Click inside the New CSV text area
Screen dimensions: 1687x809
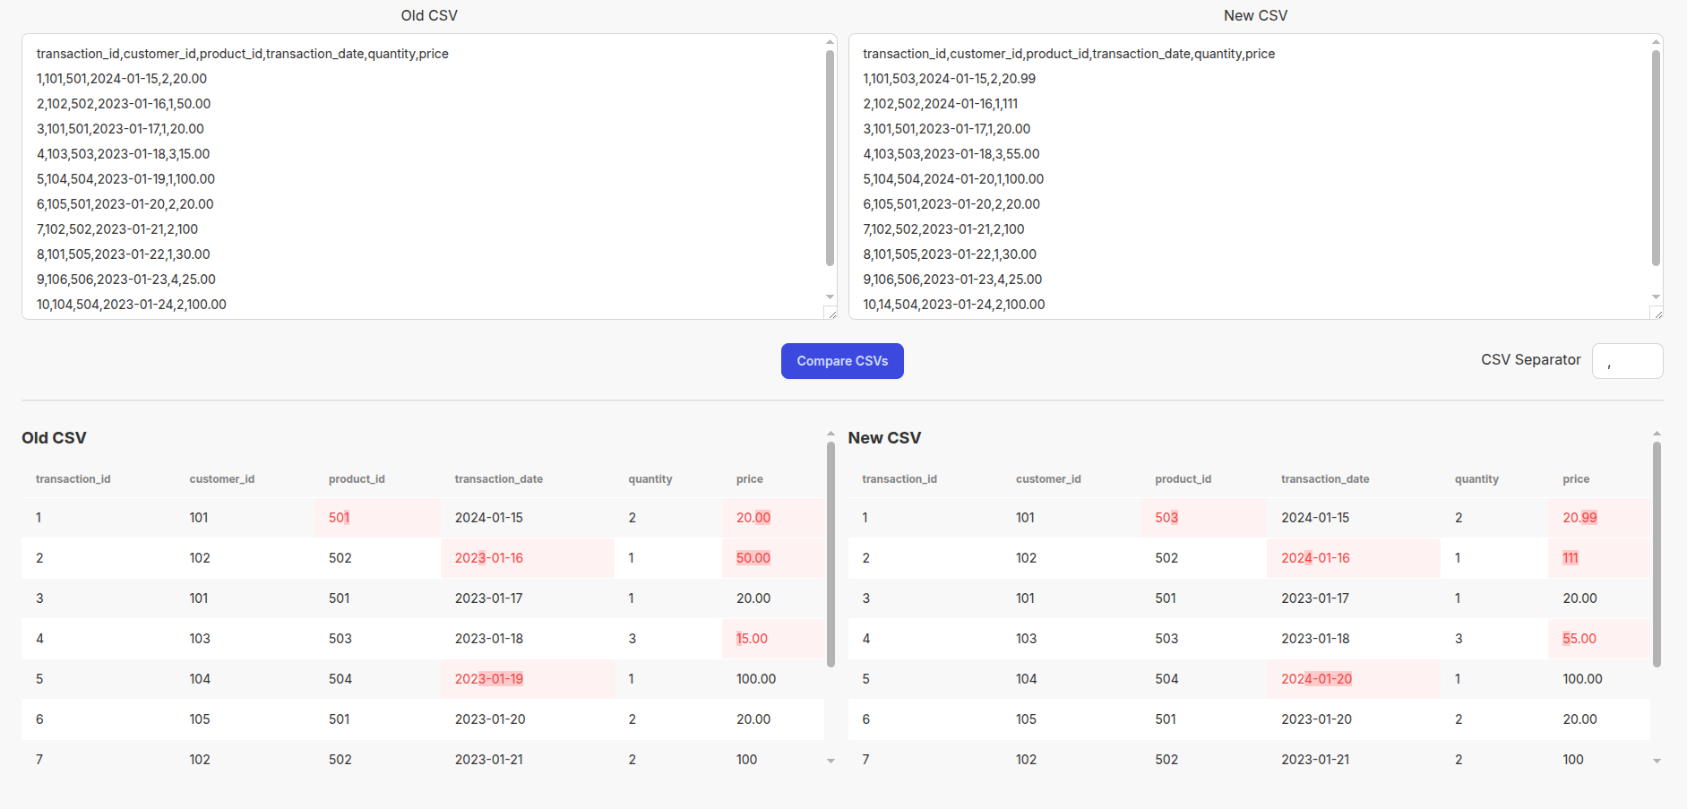tap(1255, 176)
